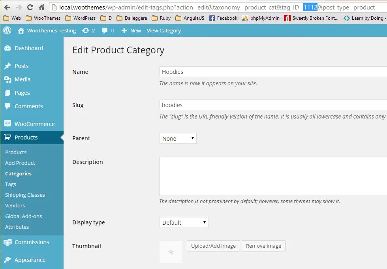Click the browser home icon
The height and width of the screenshot is (269, 387).
coord(42,8)
